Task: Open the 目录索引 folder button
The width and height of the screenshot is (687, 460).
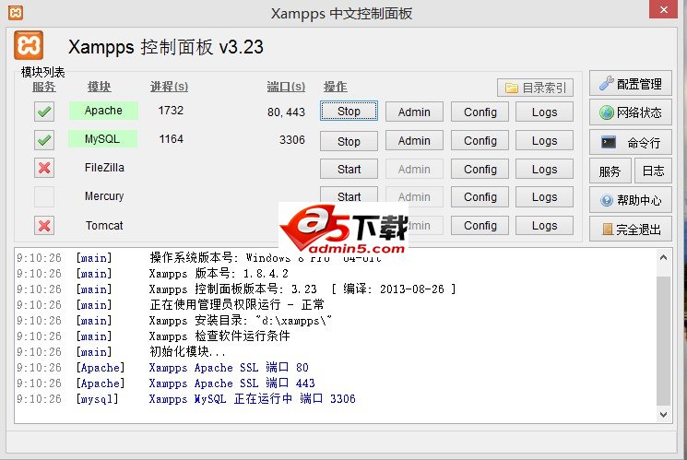Action: point(535,88)
